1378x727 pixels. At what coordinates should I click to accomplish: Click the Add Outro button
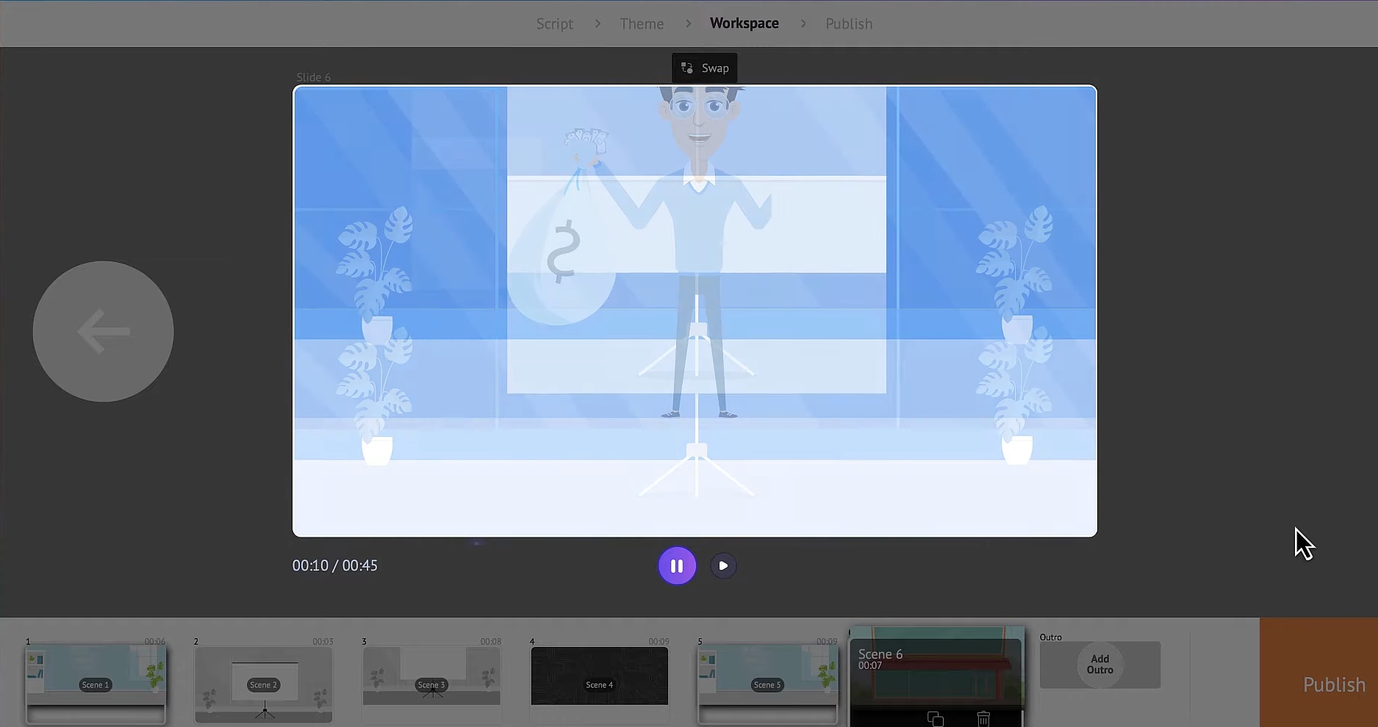tap(1099, 665)
